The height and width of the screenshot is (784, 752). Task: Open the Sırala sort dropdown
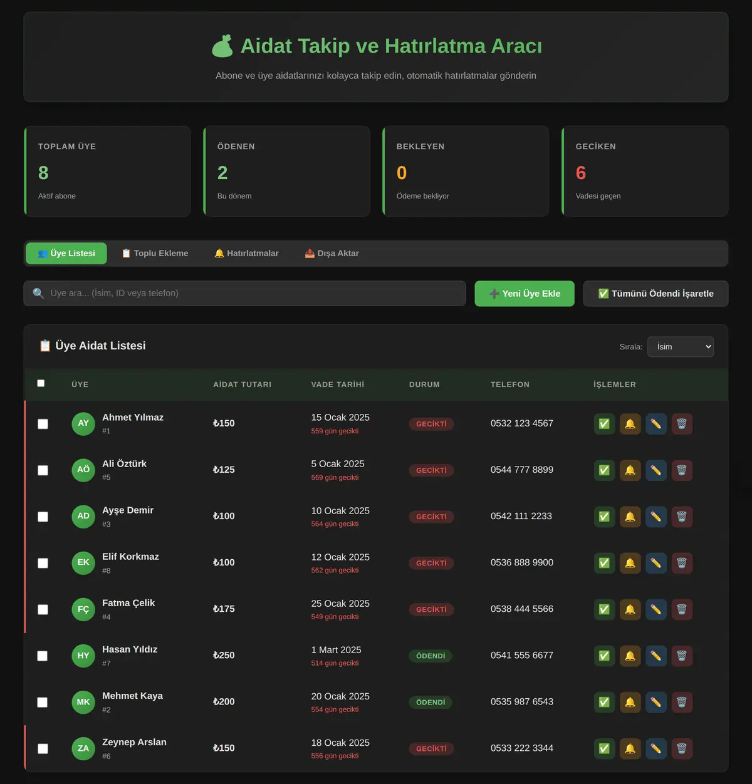(680, 346)
